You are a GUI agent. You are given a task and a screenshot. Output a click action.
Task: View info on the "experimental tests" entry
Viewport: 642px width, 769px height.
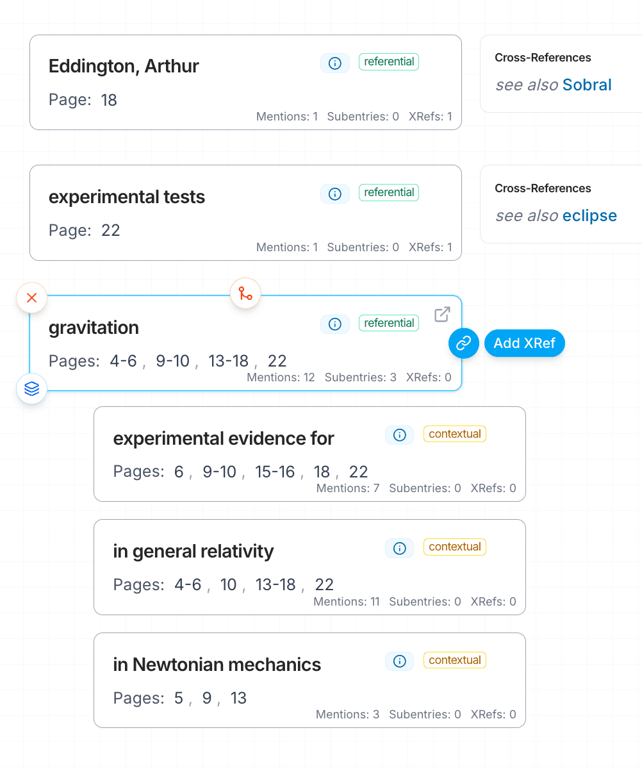point(335,194)
